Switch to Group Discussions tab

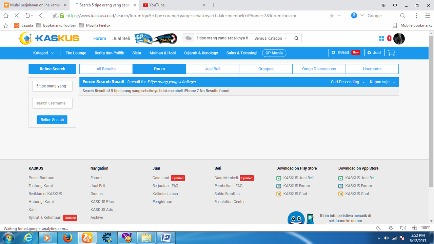319,69
